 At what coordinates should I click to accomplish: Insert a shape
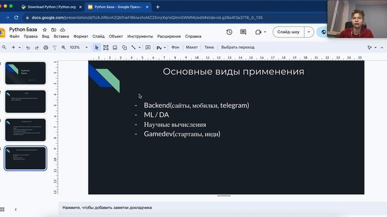(x=125, y=48)
